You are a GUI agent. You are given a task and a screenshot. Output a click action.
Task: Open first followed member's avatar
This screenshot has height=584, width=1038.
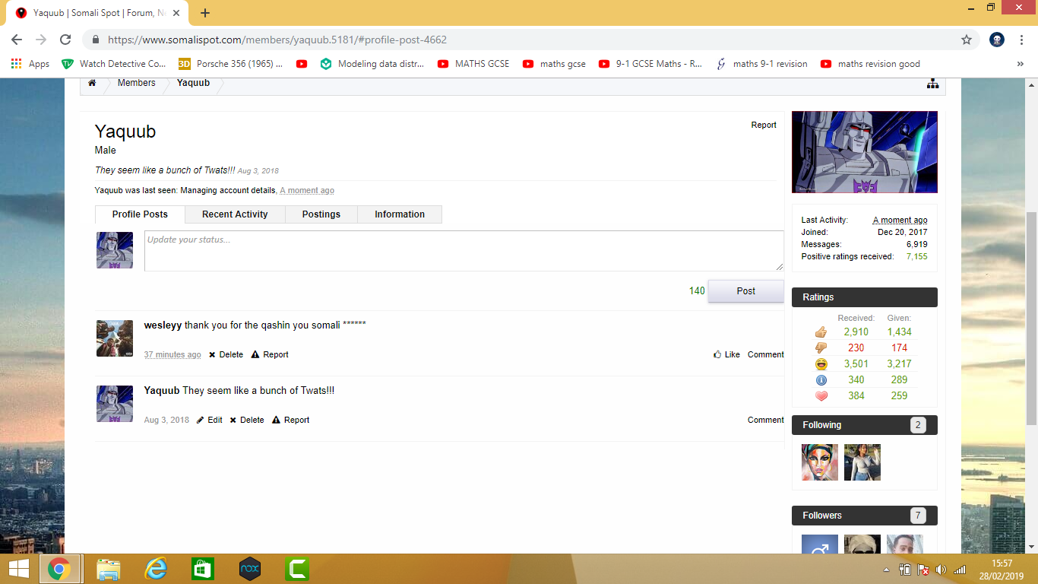819,462
